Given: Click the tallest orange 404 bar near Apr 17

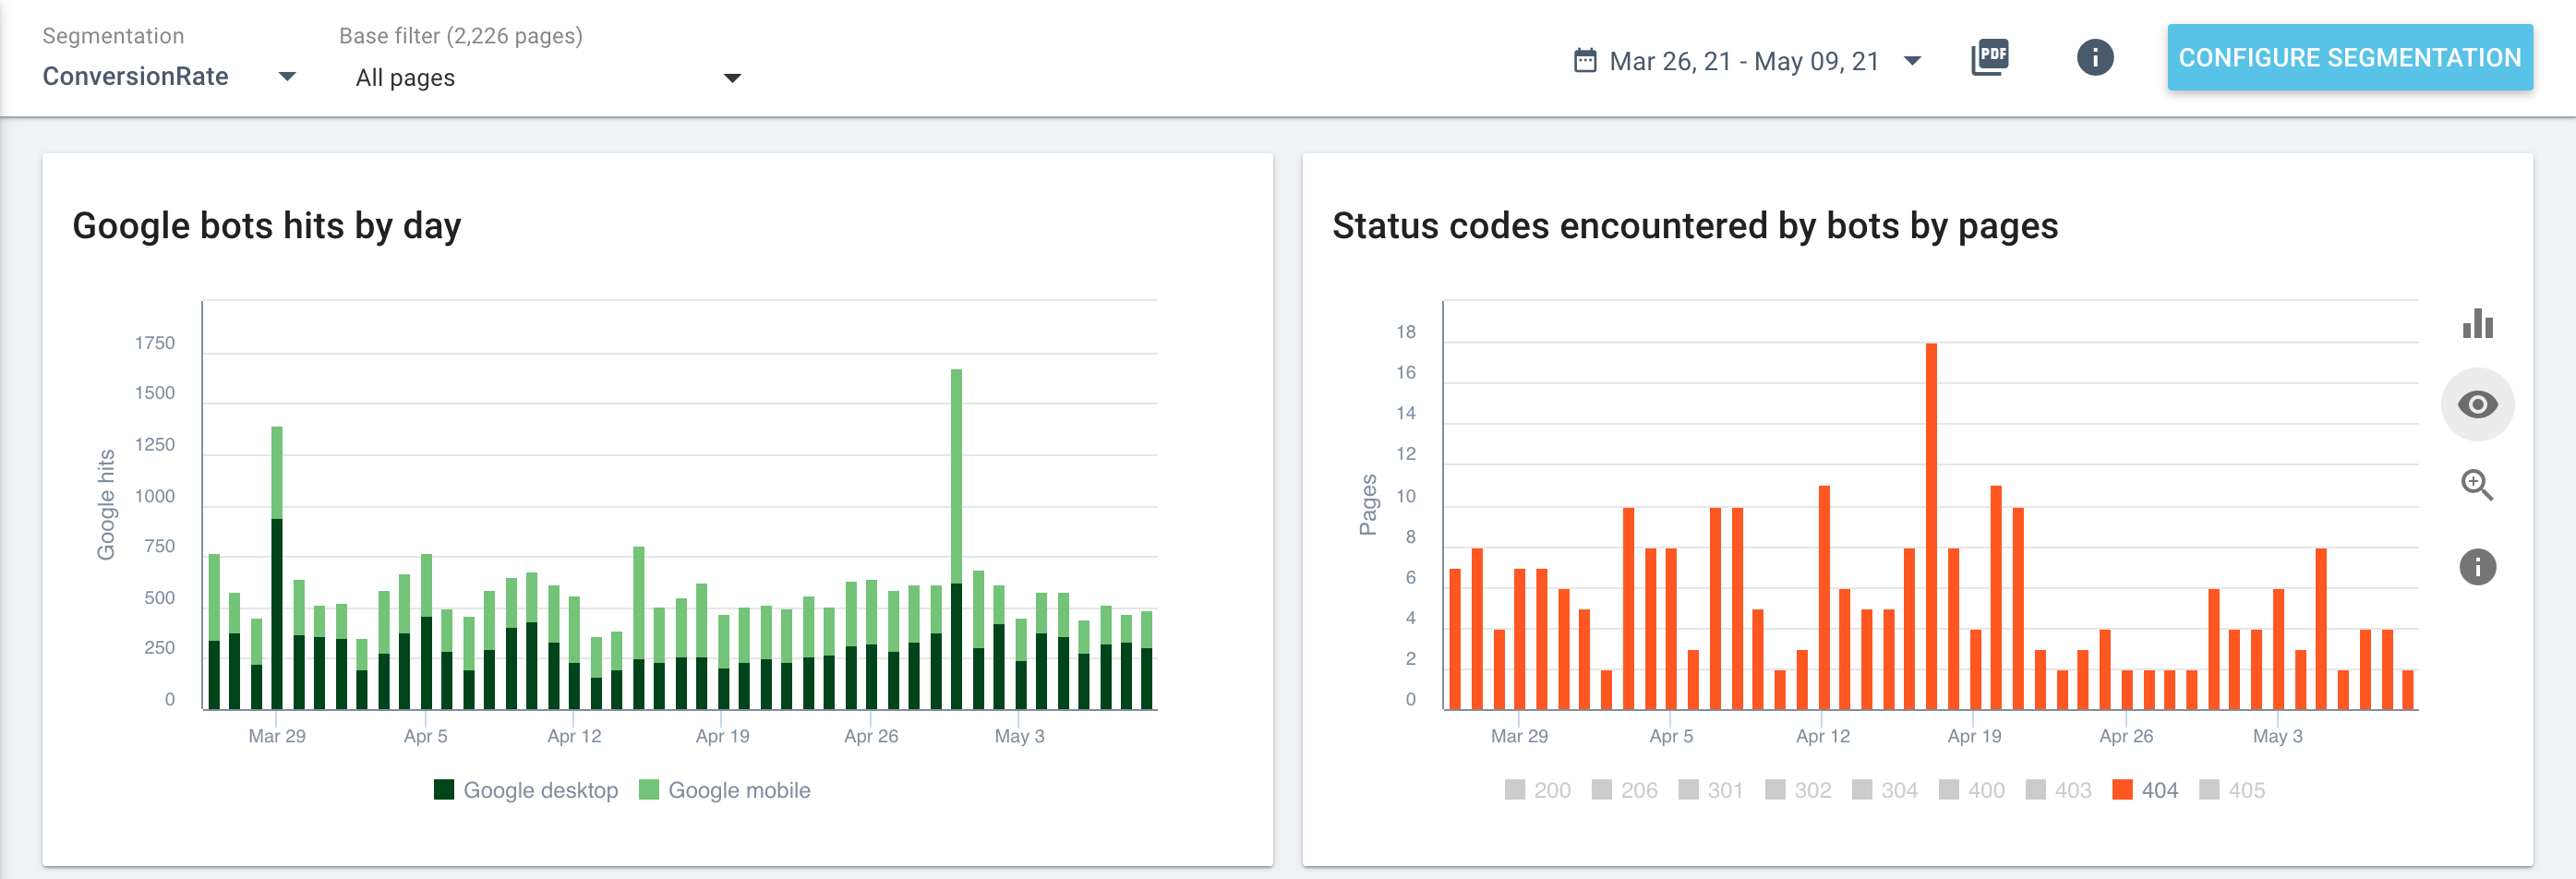Looking at the screenshot, I should click(x=1931, y=527).
